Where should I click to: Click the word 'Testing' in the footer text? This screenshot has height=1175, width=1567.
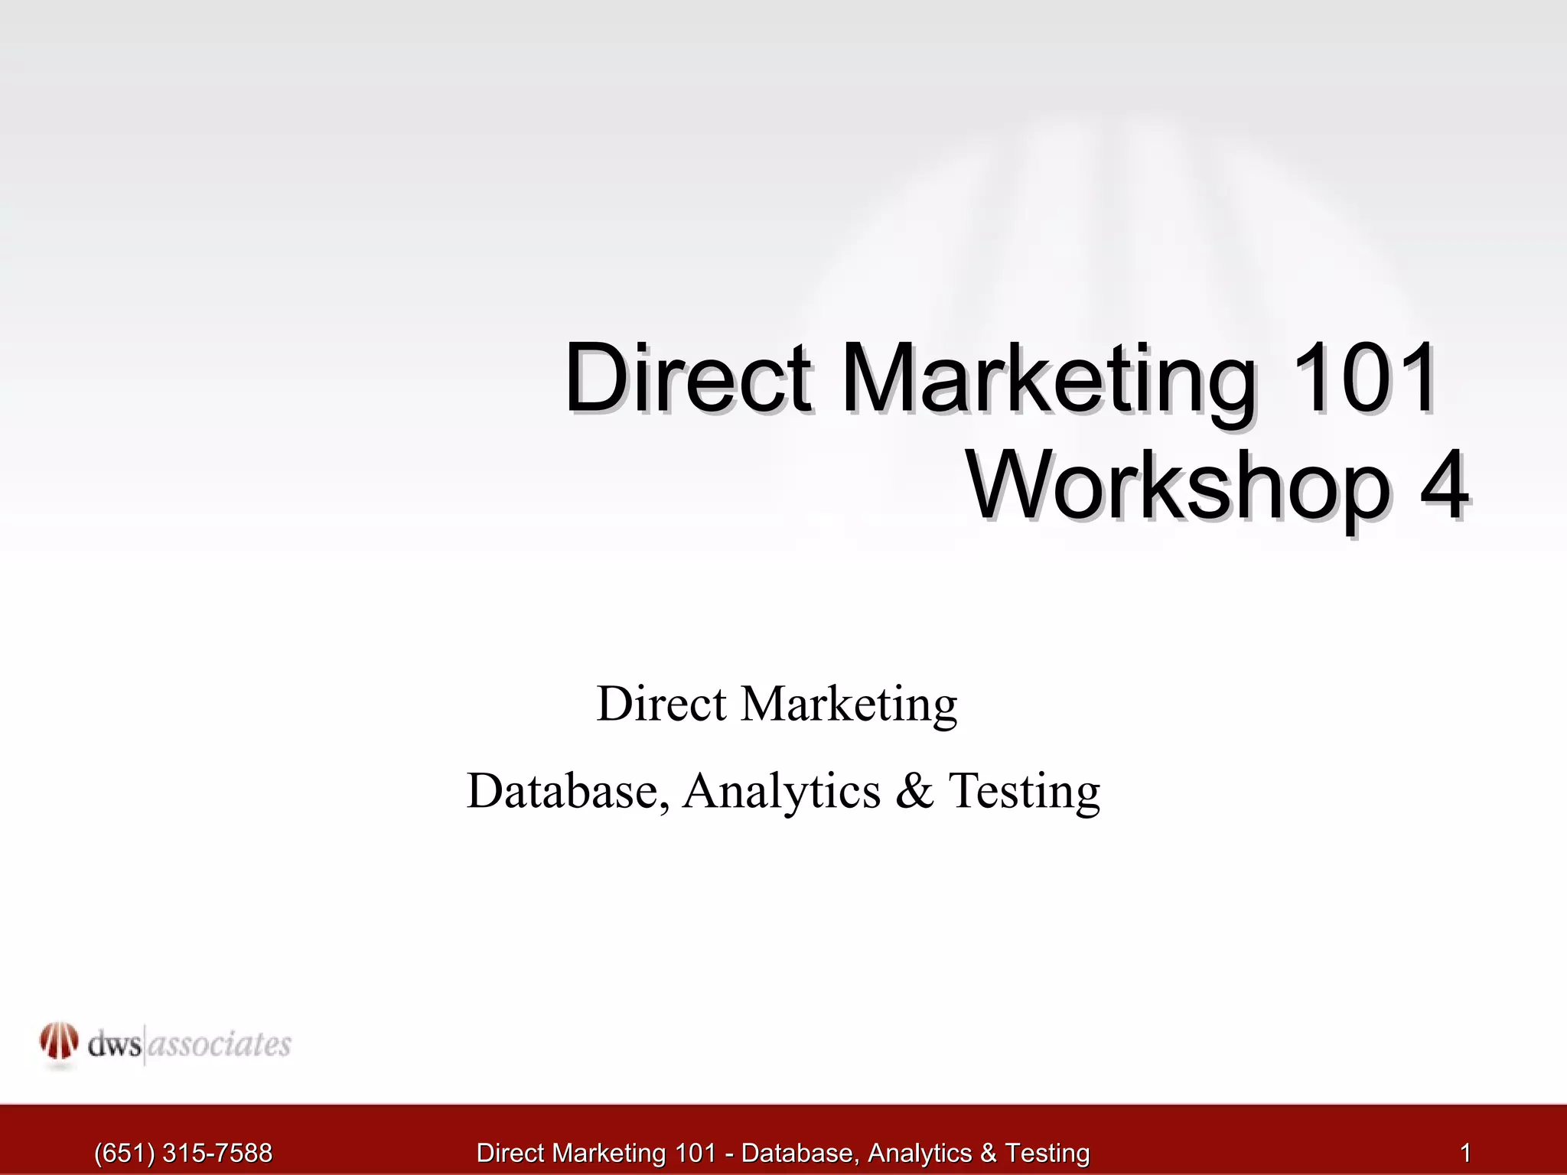coord(1047,1152)
